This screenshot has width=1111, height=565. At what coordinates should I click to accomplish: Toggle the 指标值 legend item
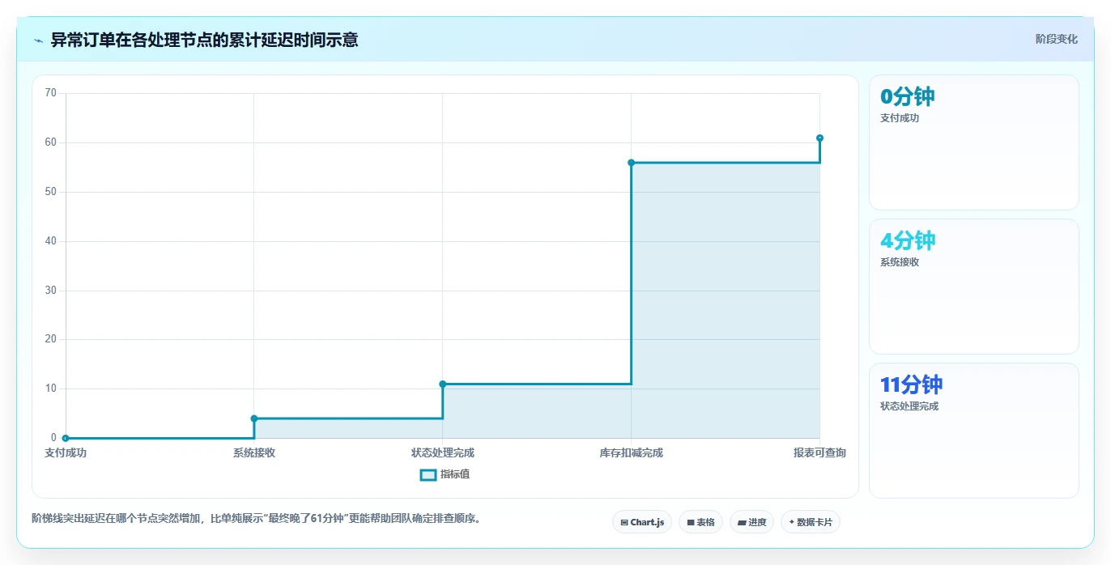point(445,474)
